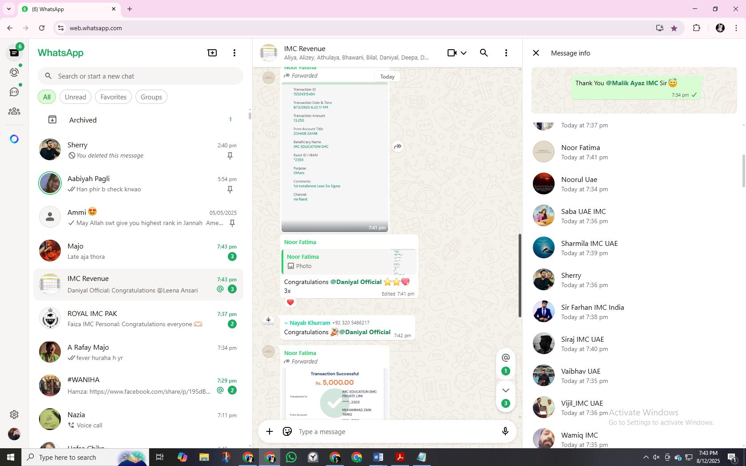This screenshot has width=746, height=466.
Task: Open 5,000.00 transaction successful image
Action: 335,394
